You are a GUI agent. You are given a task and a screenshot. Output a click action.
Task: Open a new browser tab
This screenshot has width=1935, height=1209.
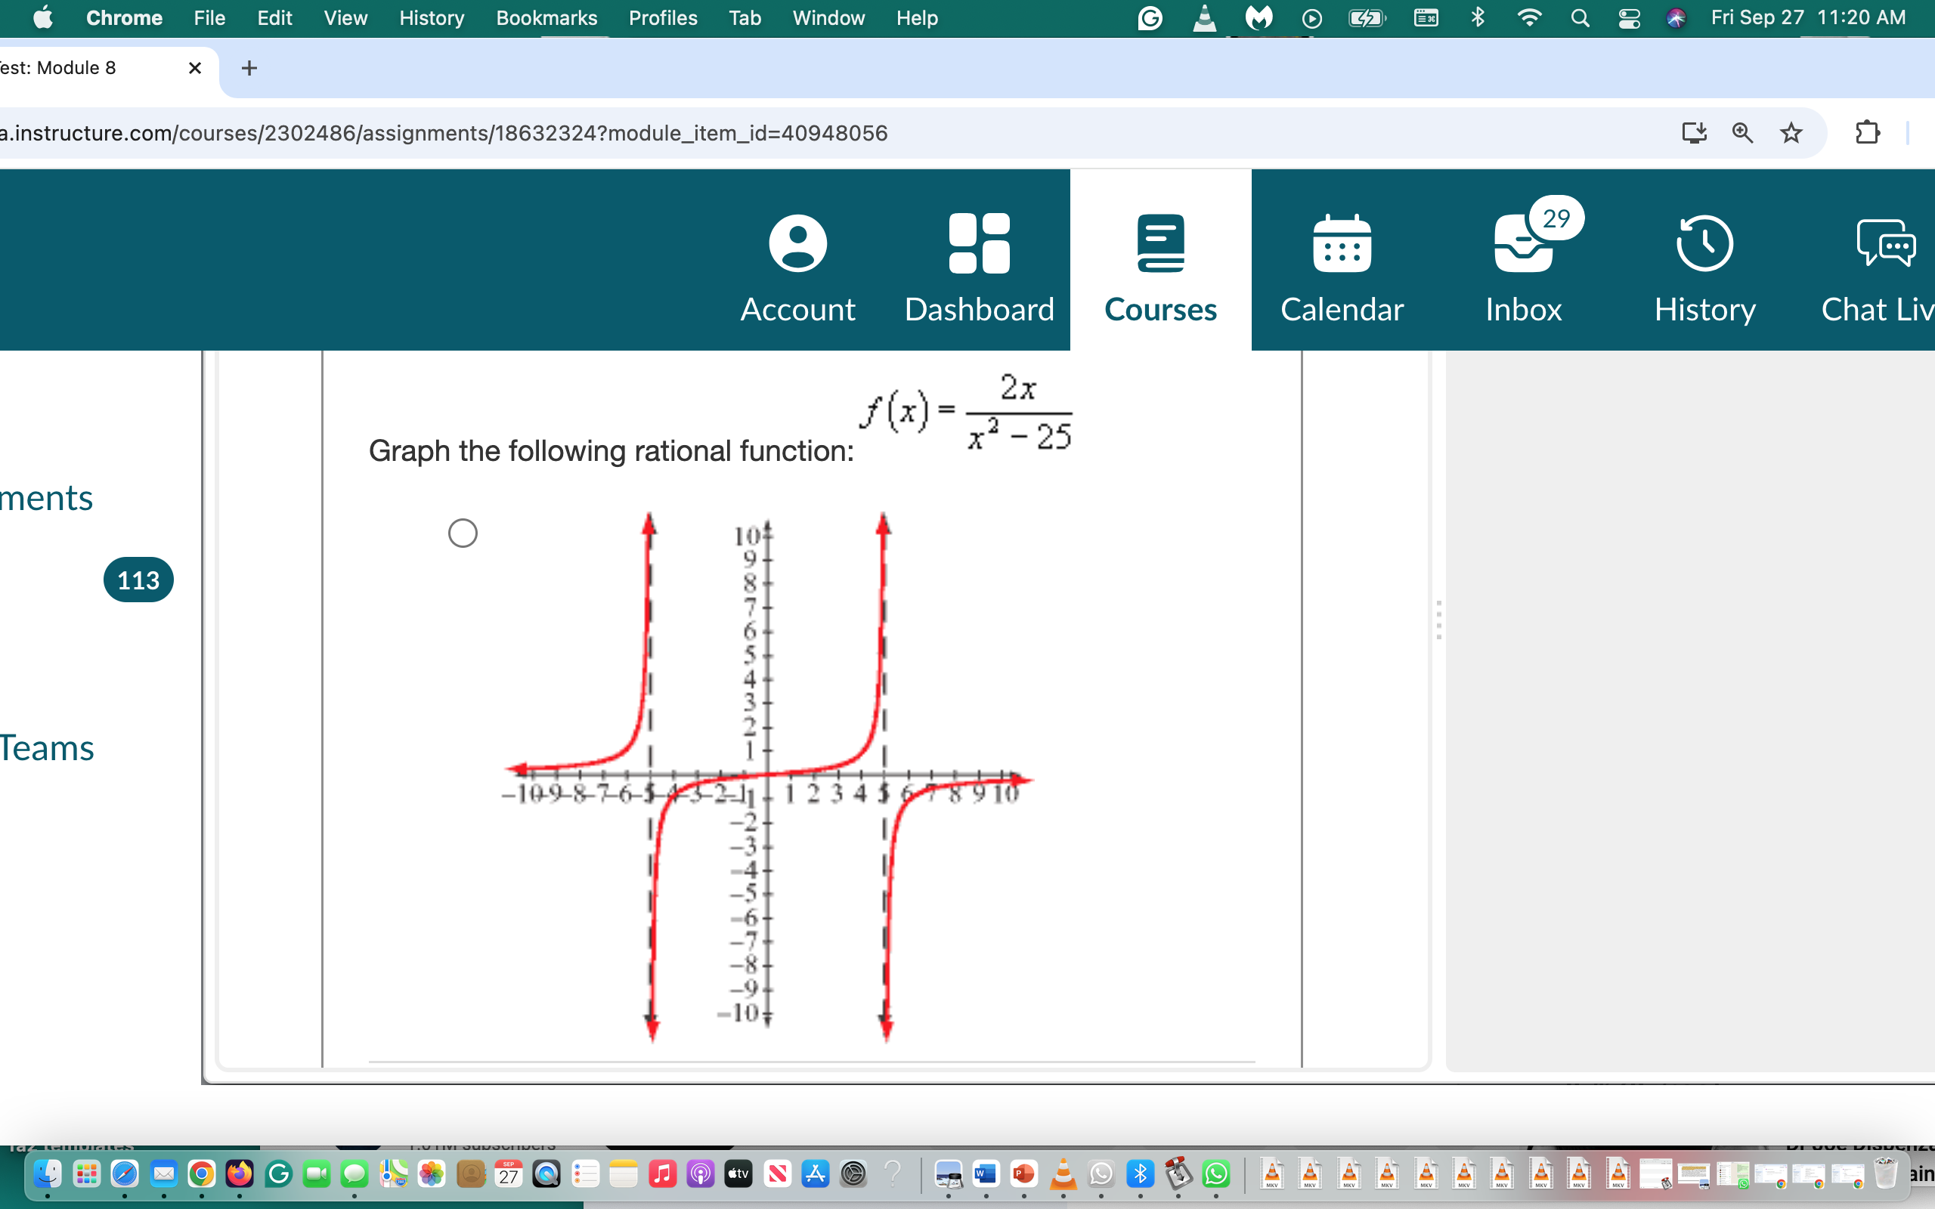click(249, 68)
